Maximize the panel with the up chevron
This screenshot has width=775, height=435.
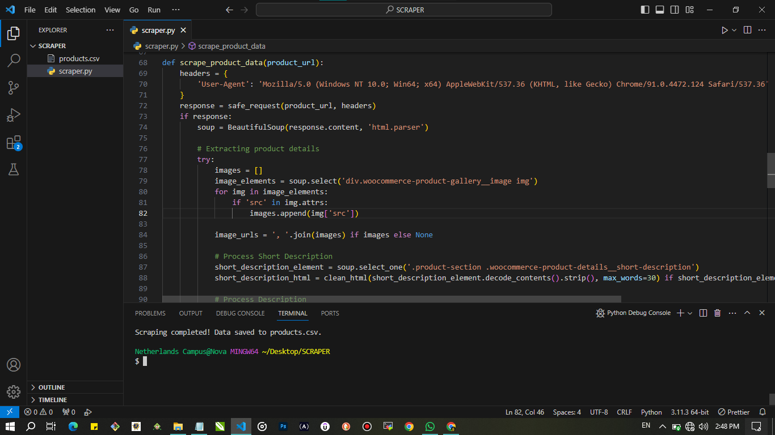pos(747,313)
